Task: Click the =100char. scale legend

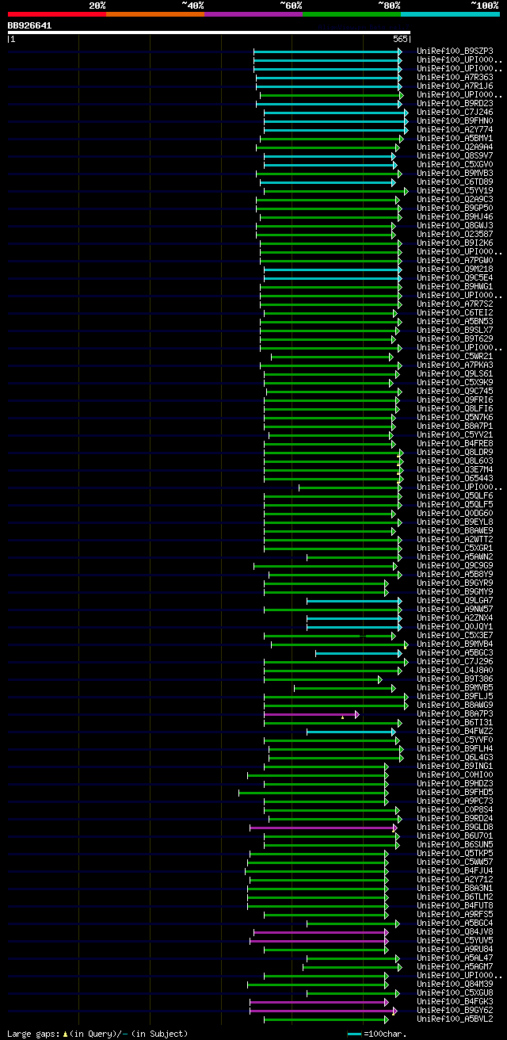Action: click(376, 1034)
